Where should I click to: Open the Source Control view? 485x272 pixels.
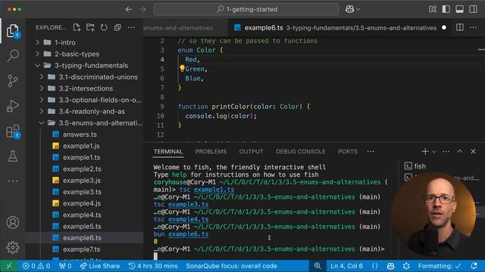[x=13, y=81]
